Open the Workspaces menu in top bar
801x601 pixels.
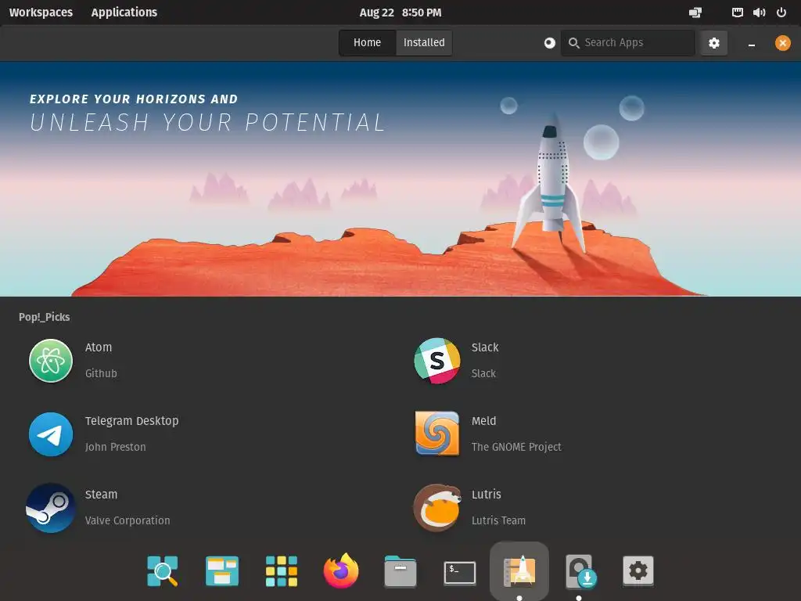tap(41, 13)
